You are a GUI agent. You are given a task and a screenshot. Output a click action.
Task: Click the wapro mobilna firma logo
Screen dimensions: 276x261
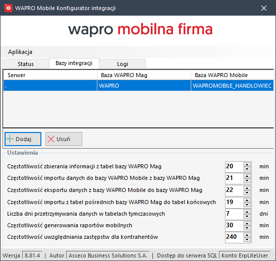pyautogui.click(x=140, y=30)
